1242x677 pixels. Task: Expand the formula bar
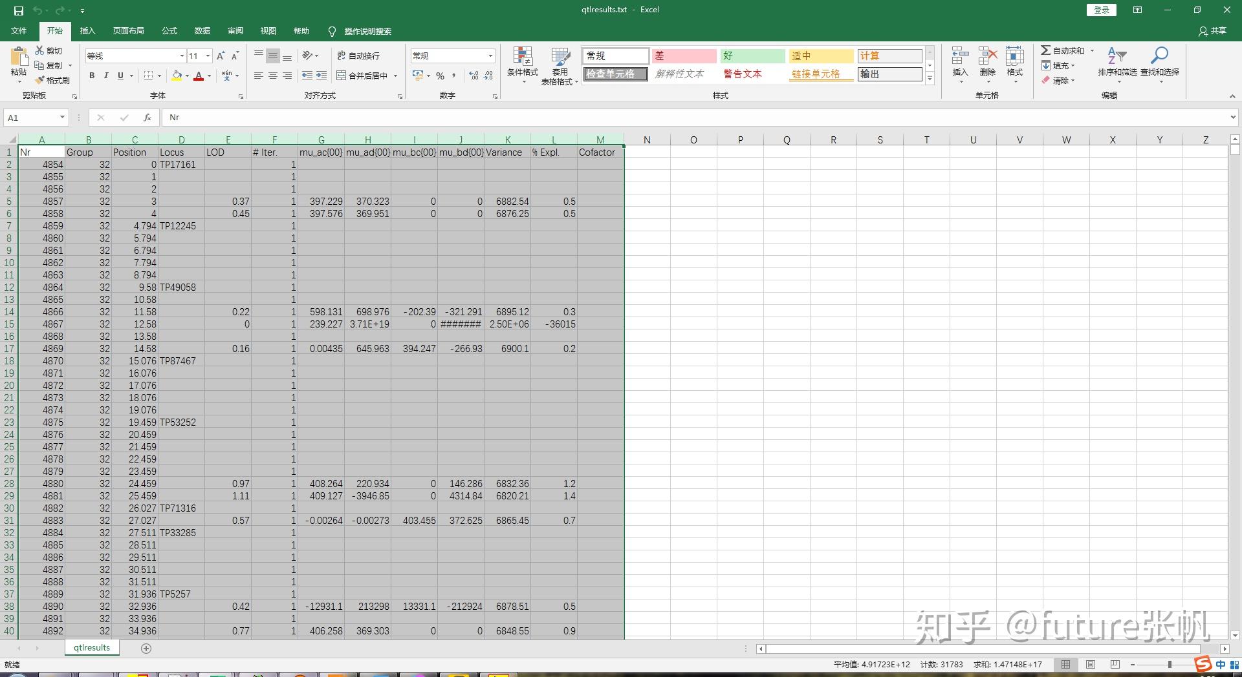tap(1233, 118)
